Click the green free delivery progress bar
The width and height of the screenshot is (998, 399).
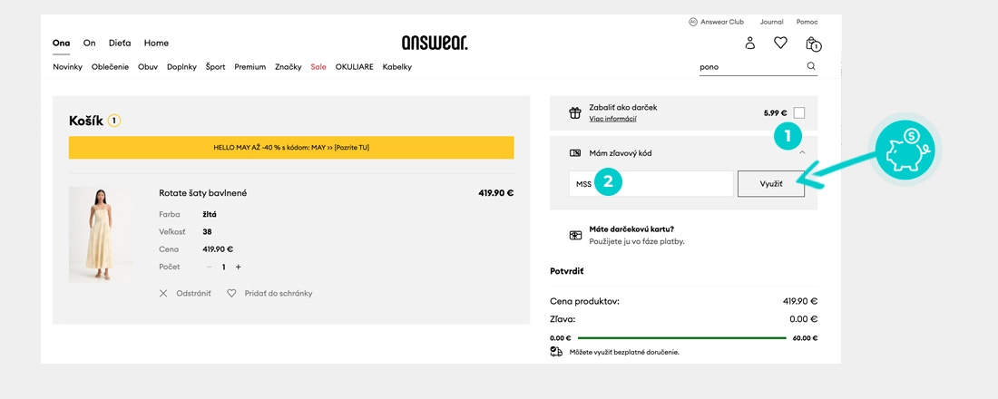[681, 338]
